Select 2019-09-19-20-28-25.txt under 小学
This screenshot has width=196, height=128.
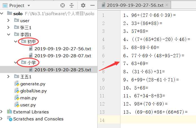click(x=63, y=70)
